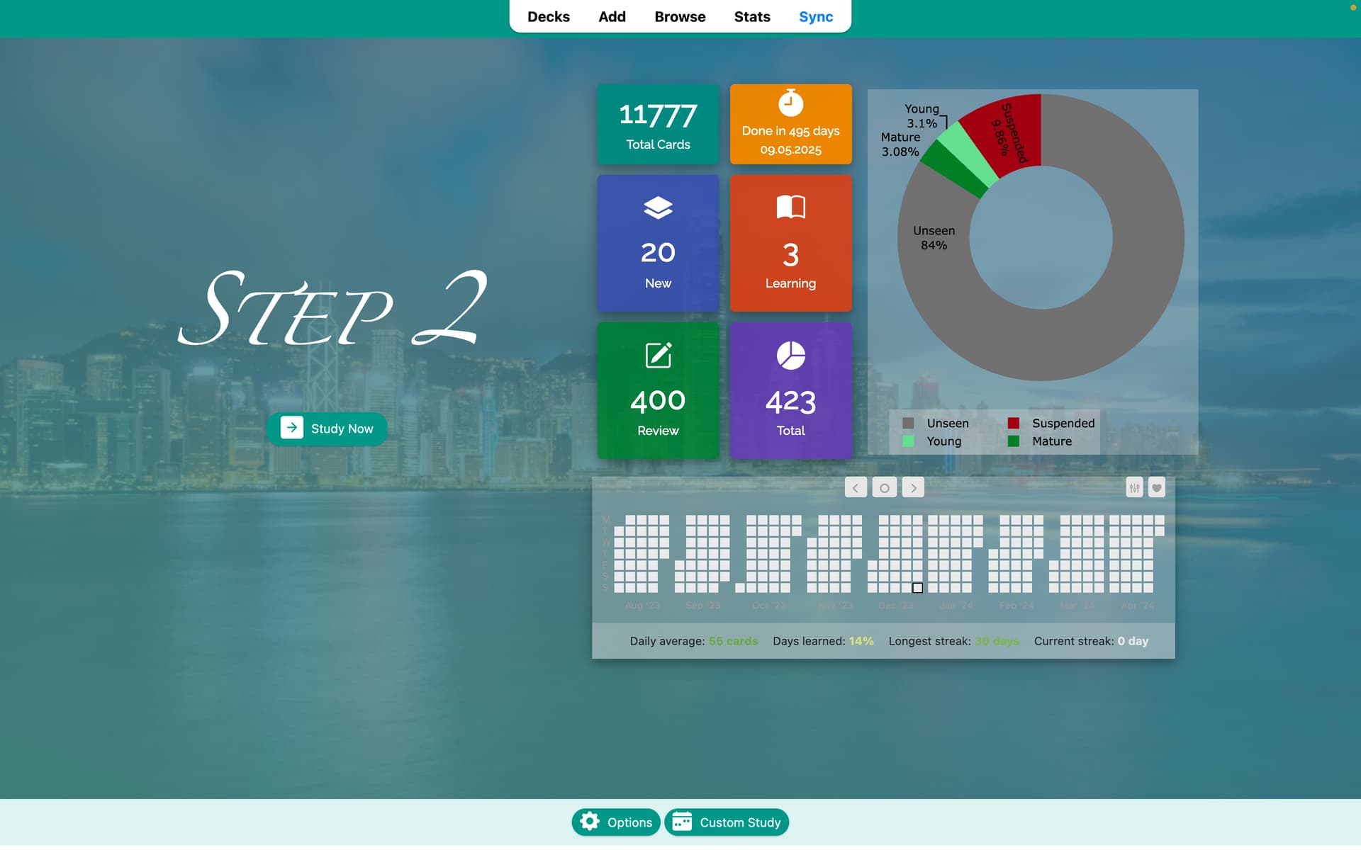Jump heatmap to today

(x=885, y=487)
